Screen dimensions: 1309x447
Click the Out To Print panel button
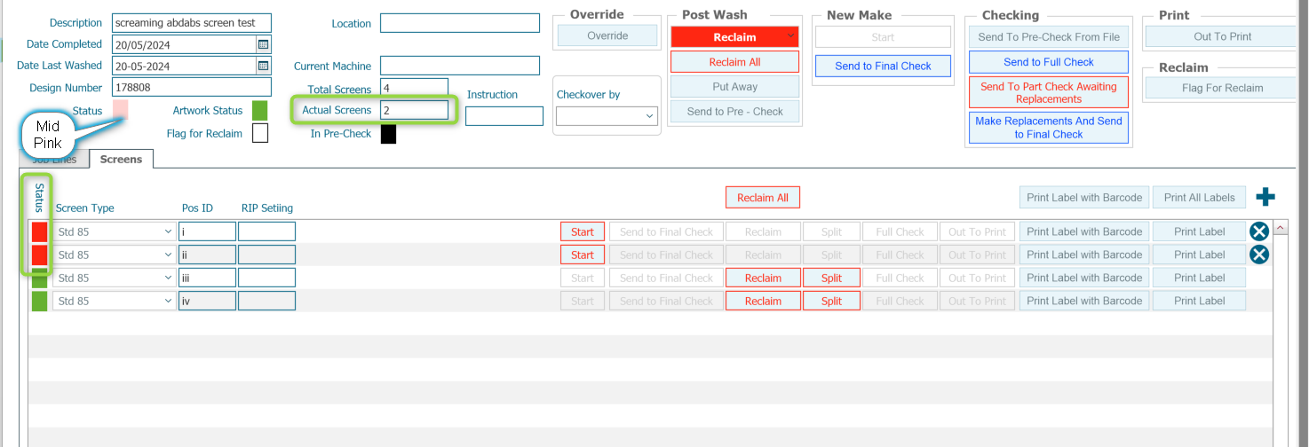pyautogui.click(x=1223, y=36)
